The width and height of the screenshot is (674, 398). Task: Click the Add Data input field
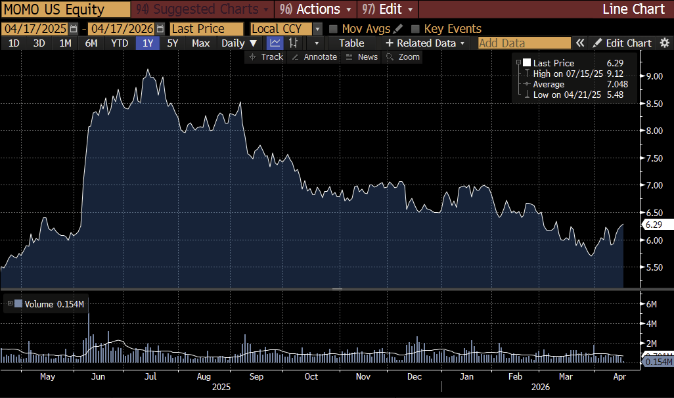pyautogui.click(x=524, y=43)
